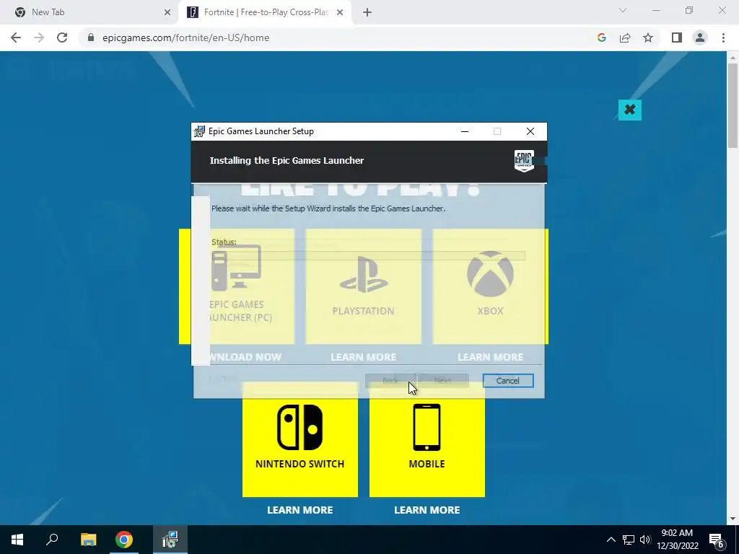Click the installation status progress bar
Screen dimensions: 739x554
pyautogui.click(x=368, y=256)
